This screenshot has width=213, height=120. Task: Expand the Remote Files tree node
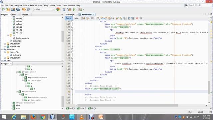5,47
